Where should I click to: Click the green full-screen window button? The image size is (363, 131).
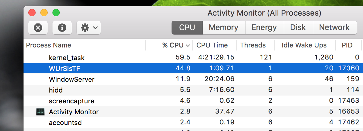pyautogui.click(x=56, y=13)
